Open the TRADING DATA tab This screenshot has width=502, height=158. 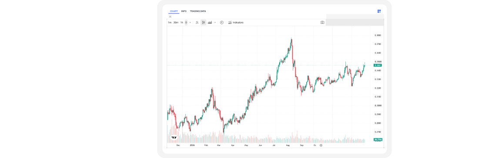pyautogui.click(x=198, y=11)
